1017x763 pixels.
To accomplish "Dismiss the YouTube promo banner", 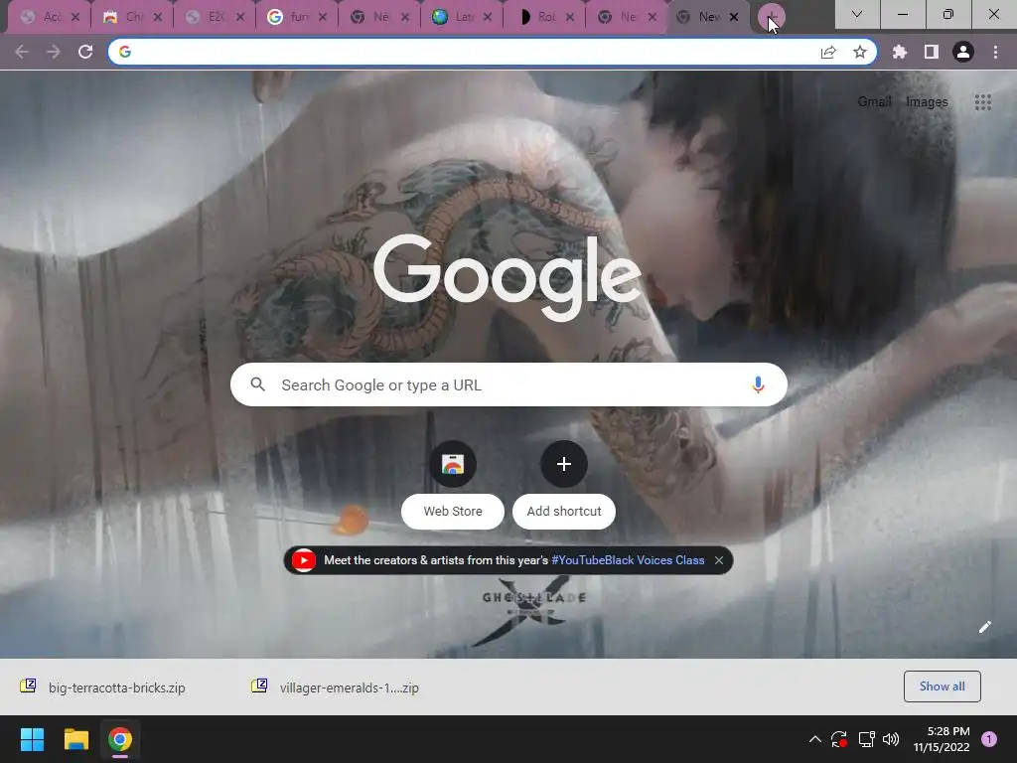I will pyautogui.click(x=719, y=560).
